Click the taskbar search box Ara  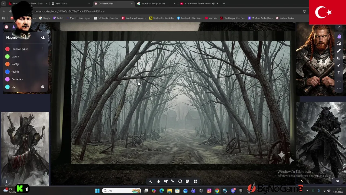click(x=122, y=191)
